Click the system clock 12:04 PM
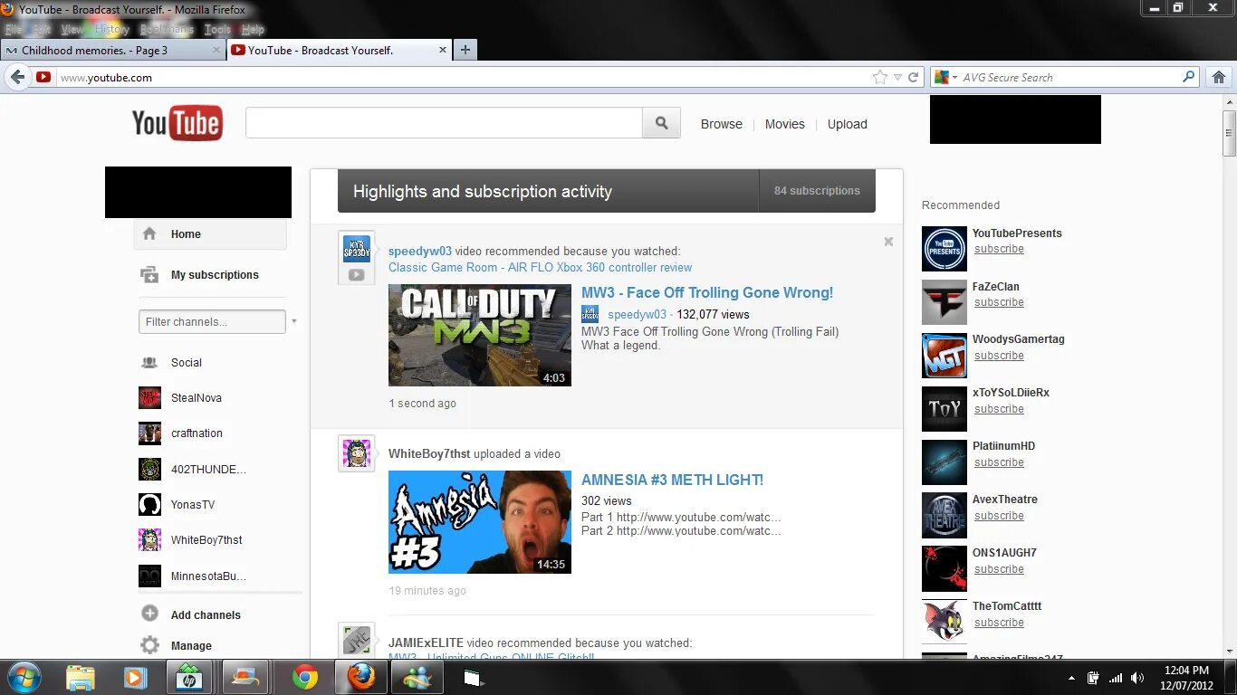 click(x=1186, y=671)
